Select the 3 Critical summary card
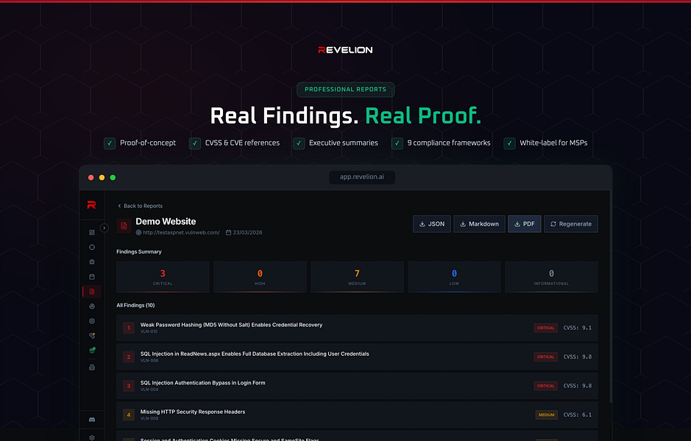The image size is (691, 441). [x=163, y=277]
